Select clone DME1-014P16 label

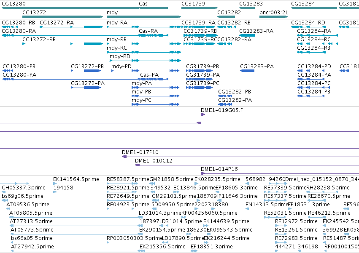(x=219, y=169)
